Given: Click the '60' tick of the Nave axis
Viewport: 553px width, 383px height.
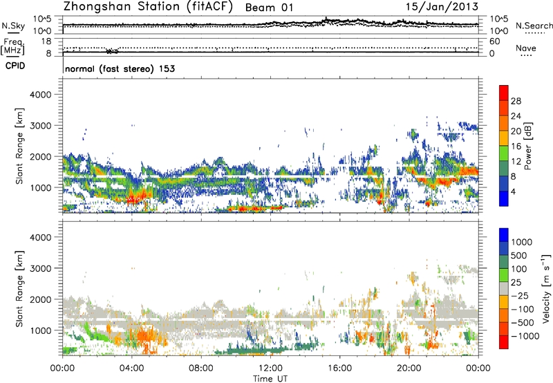Looking at the screenshot, I should (494, 41).
